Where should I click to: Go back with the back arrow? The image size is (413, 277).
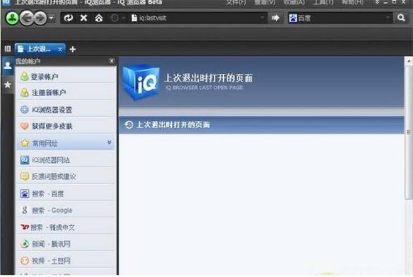coord(27,18)
